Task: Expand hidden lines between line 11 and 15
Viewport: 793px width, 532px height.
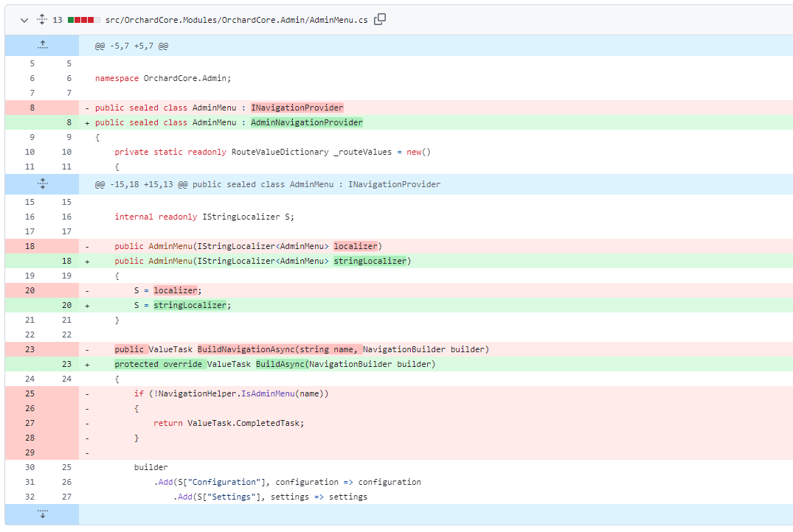Action: pos(43,184)
